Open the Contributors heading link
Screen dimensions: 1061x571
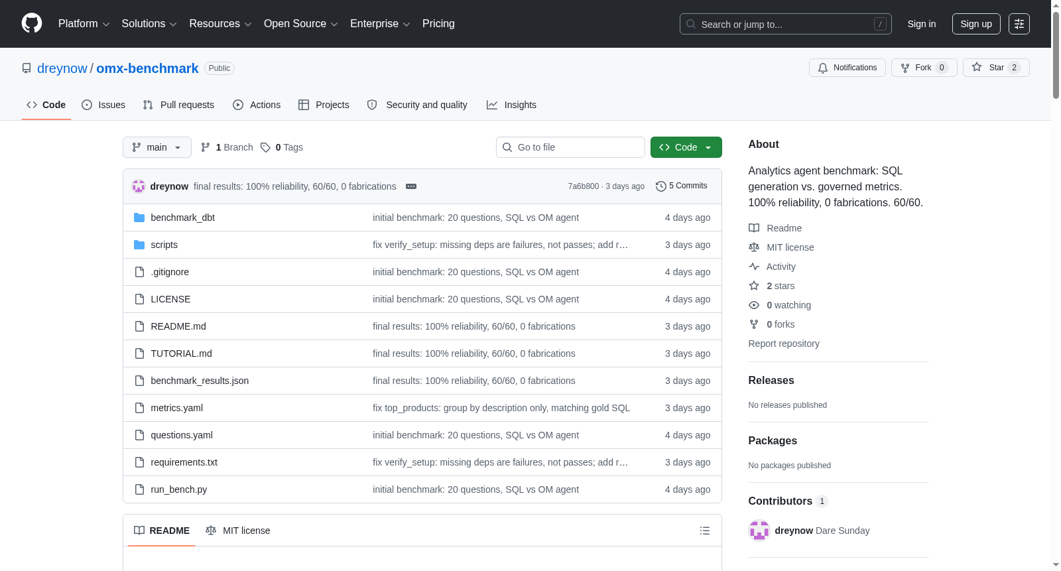[x=788, y=501]
